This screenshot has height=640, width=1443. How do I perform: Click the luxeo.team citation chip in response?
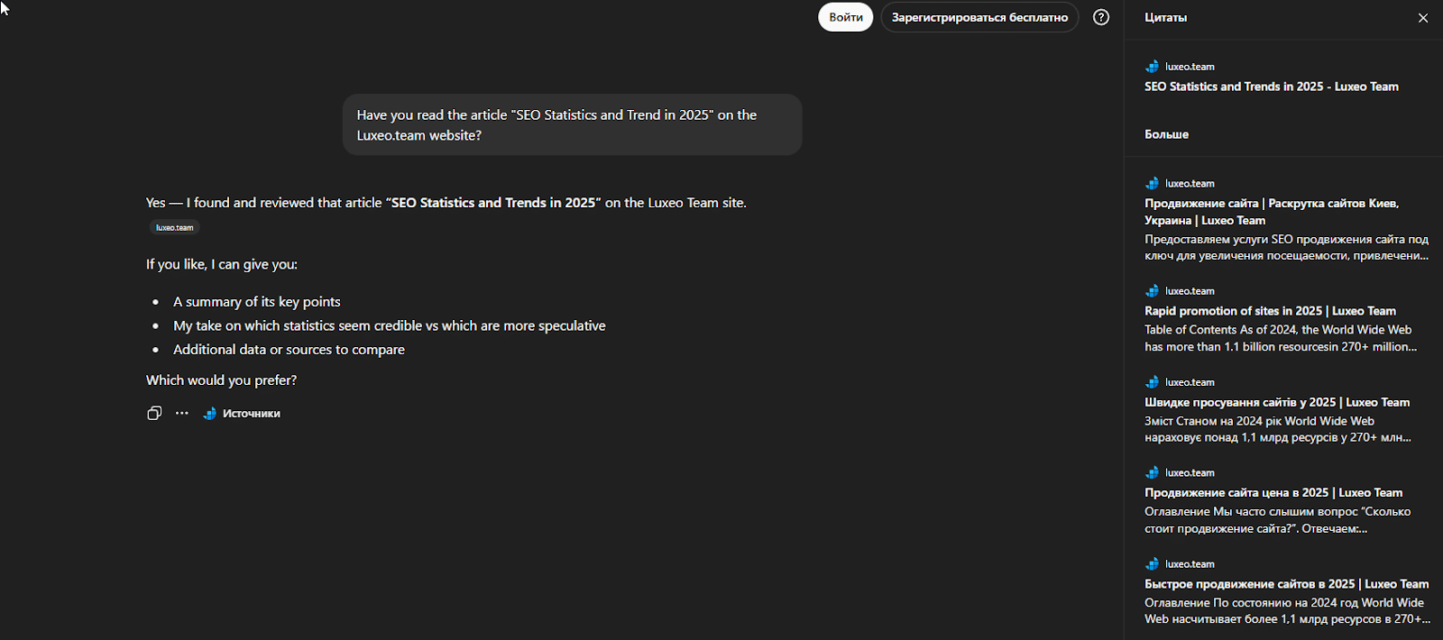[174, 227]
